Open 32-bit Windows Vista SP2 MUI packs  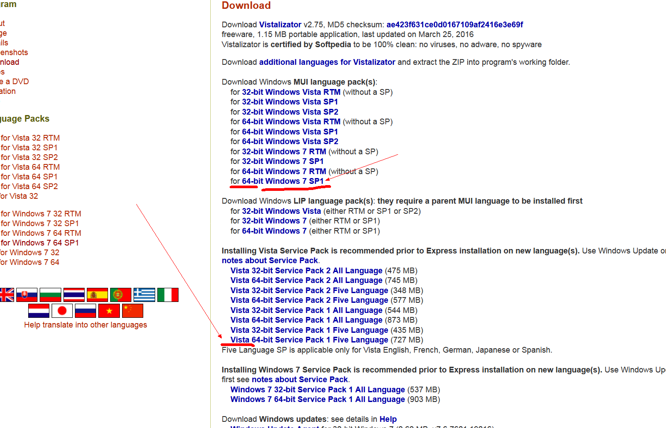(x=290, y=112)
